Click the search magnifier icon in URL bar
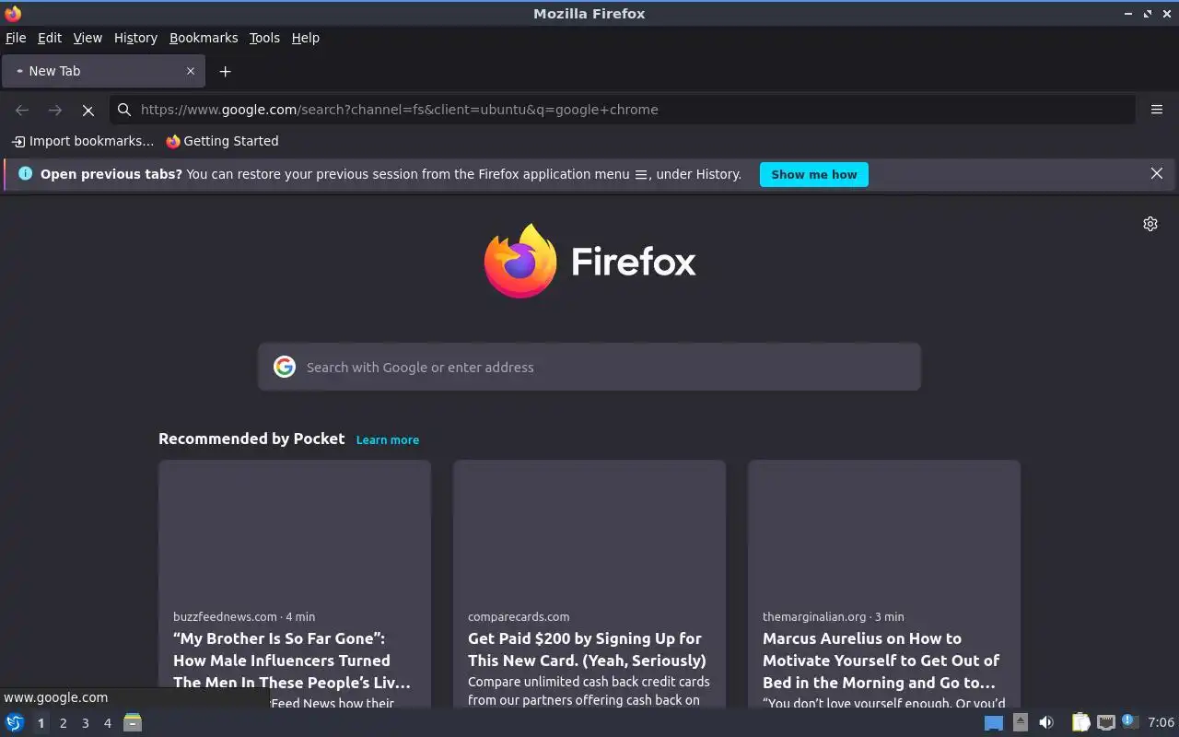The height and width of the screenshot is (737, 1179). click(x=124, y=110)
